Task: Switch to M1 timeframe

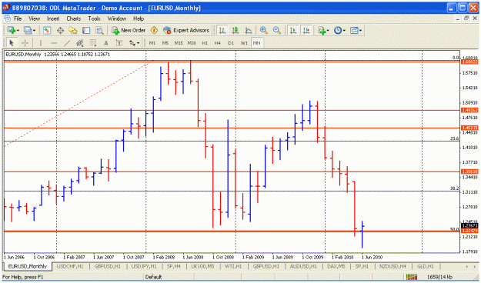Action: (152, 43)
